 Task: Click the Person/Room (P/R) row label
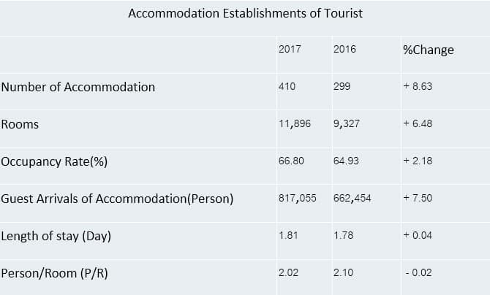click(54, 273)
